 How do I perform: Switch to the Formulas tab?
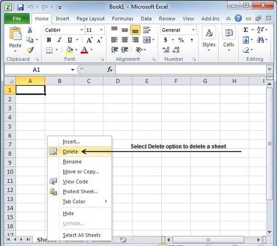(123, 19)
